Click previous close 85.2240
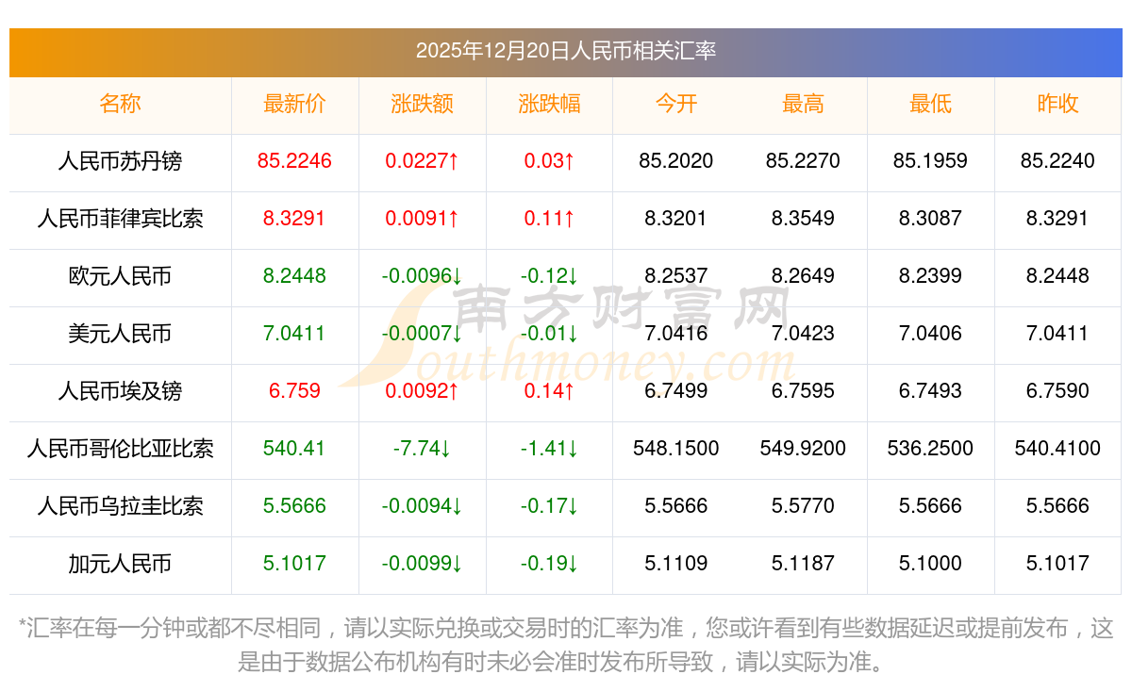 coord(1057,161)
